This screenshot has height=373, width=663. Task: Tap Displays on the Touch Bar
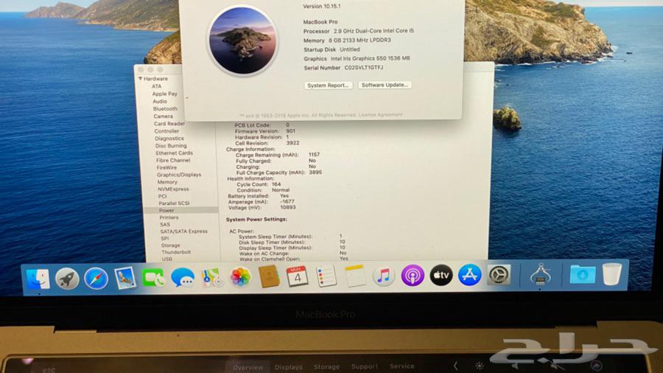coord(288,367)
